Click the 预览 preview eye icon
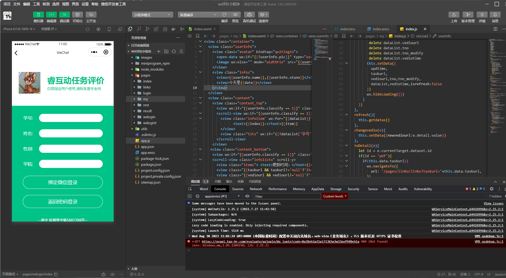This screenshot has width=506, height=278. click(235, 15)
